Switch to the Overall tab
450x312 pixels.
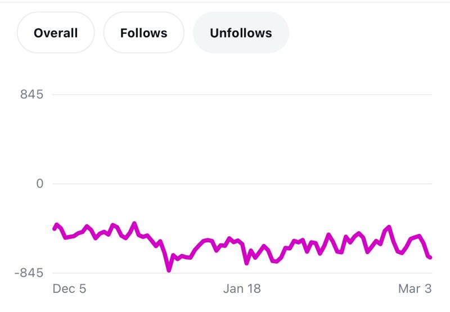point(56,33)
